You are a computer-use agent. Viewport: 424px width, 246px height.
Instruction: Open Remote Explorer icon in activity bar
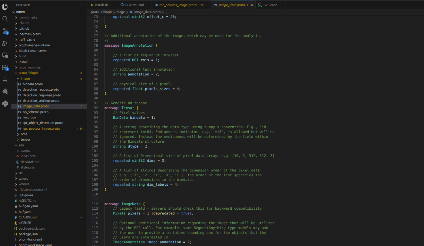(x=5, y=55)
